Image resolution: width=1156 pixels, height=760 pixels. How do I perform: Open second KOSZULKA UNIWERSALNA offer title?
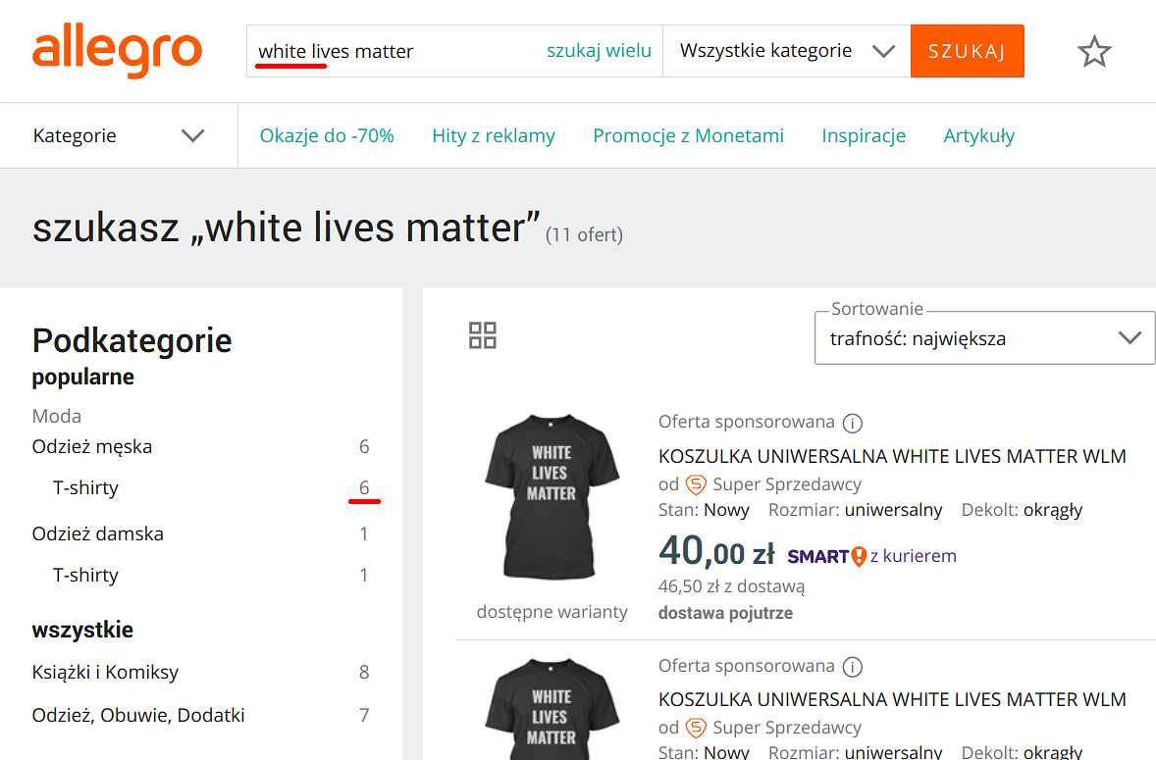pyautogui.click(x=892, y=699)
